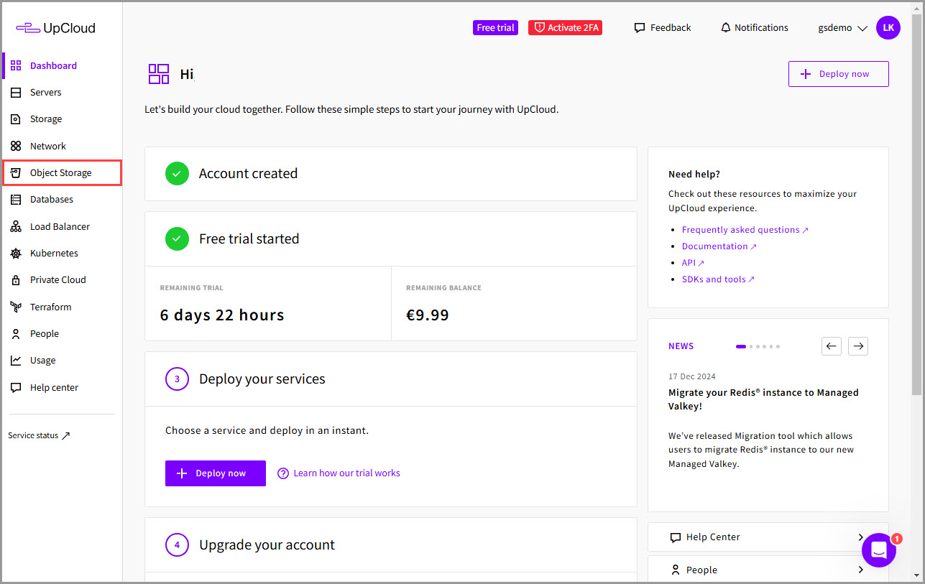Open the Load Balancer page
This screenshot has height=584, width=925.
pos(62,226)
